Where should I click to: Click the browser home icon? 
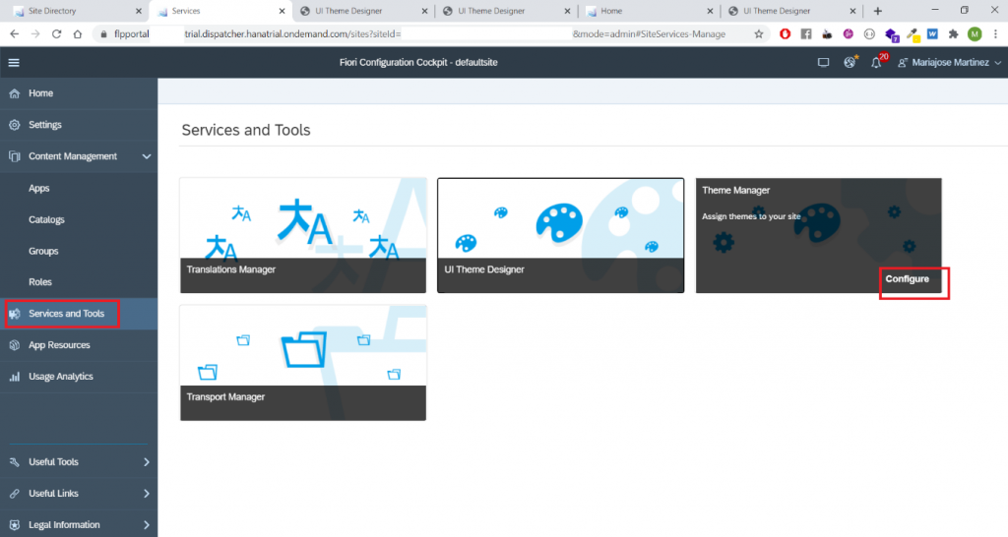click(x=78, y=34)
